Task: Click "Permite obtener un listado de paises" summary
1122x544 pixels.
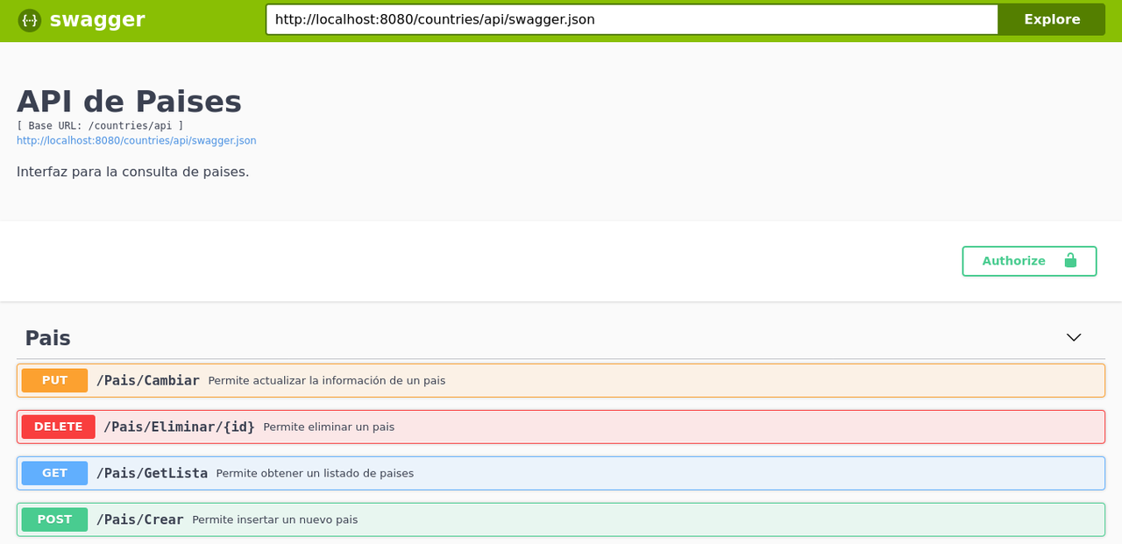Action: 315,473
